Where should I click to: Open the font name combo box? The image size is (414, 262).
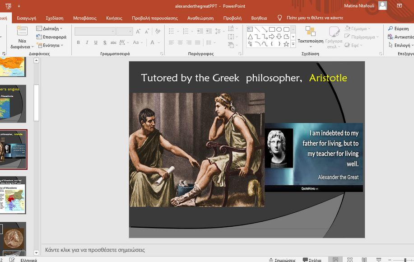[x=95, y=32]
